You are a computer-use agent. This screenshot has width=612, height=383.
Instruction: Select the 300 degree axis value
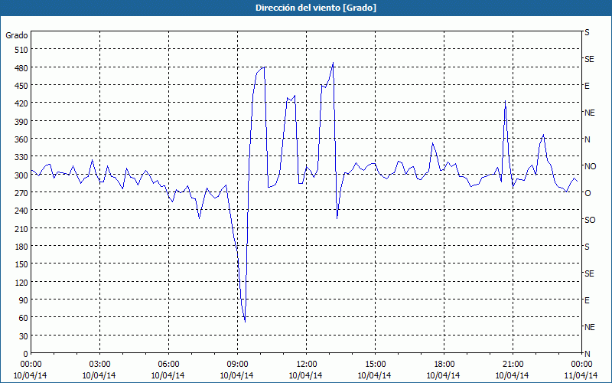(x=21, y=175)
